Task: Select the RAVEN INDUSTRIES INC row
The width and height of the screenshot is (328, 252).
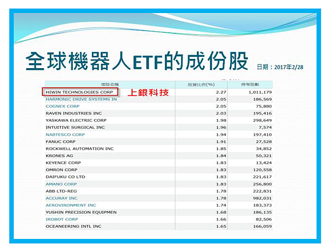Action: pos(71,113)
